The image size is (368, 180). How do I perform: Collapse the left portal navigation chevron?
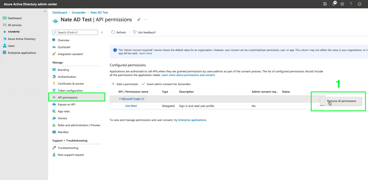(x=45, y=11)
